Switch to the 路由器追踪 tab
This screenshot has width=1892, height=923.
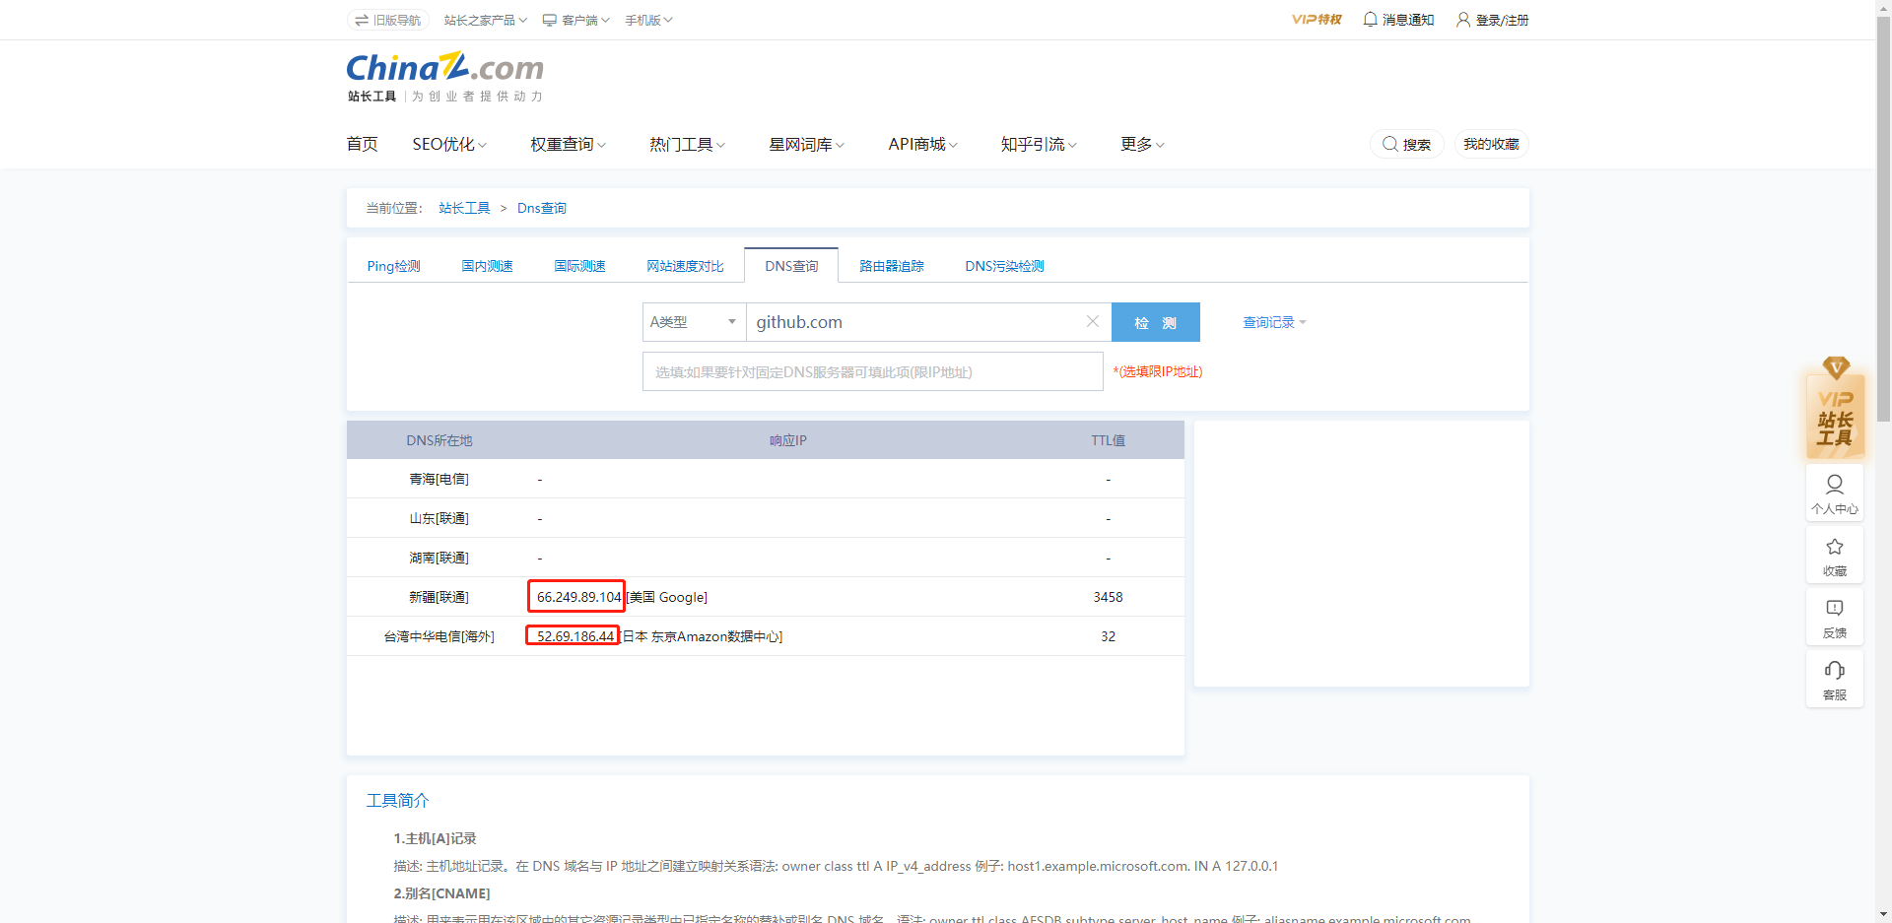coord(892,266)
